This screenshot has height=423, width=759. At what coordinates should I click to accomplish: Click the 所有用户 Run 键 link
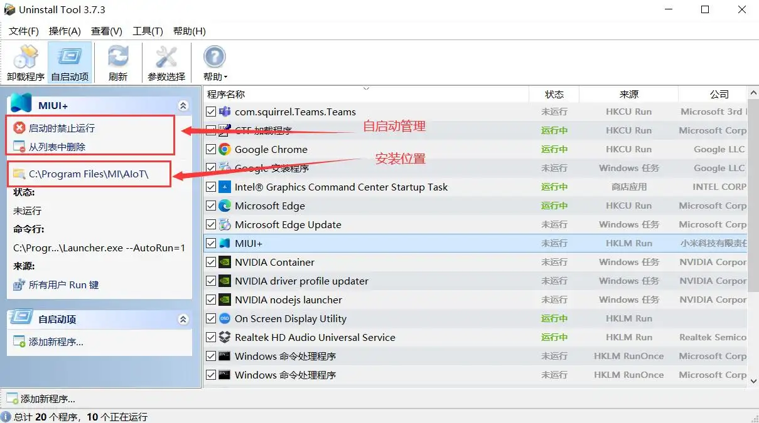pyautogui.click(x=64, y=285)
